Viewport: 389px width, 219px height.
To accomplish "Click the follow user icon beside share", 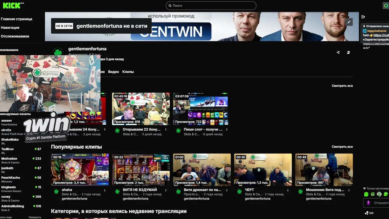I will (349, 52).
